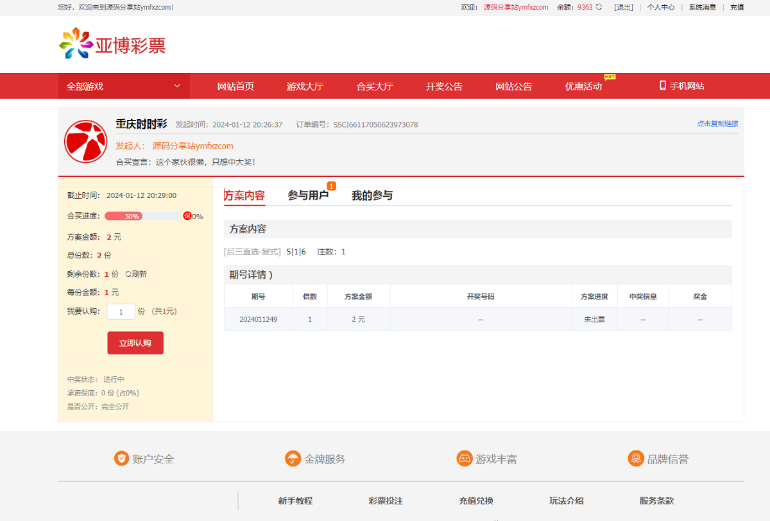Click the red 保 guarantee badge icon
This screenshot has width=770, height=521.
pos(187,216)
